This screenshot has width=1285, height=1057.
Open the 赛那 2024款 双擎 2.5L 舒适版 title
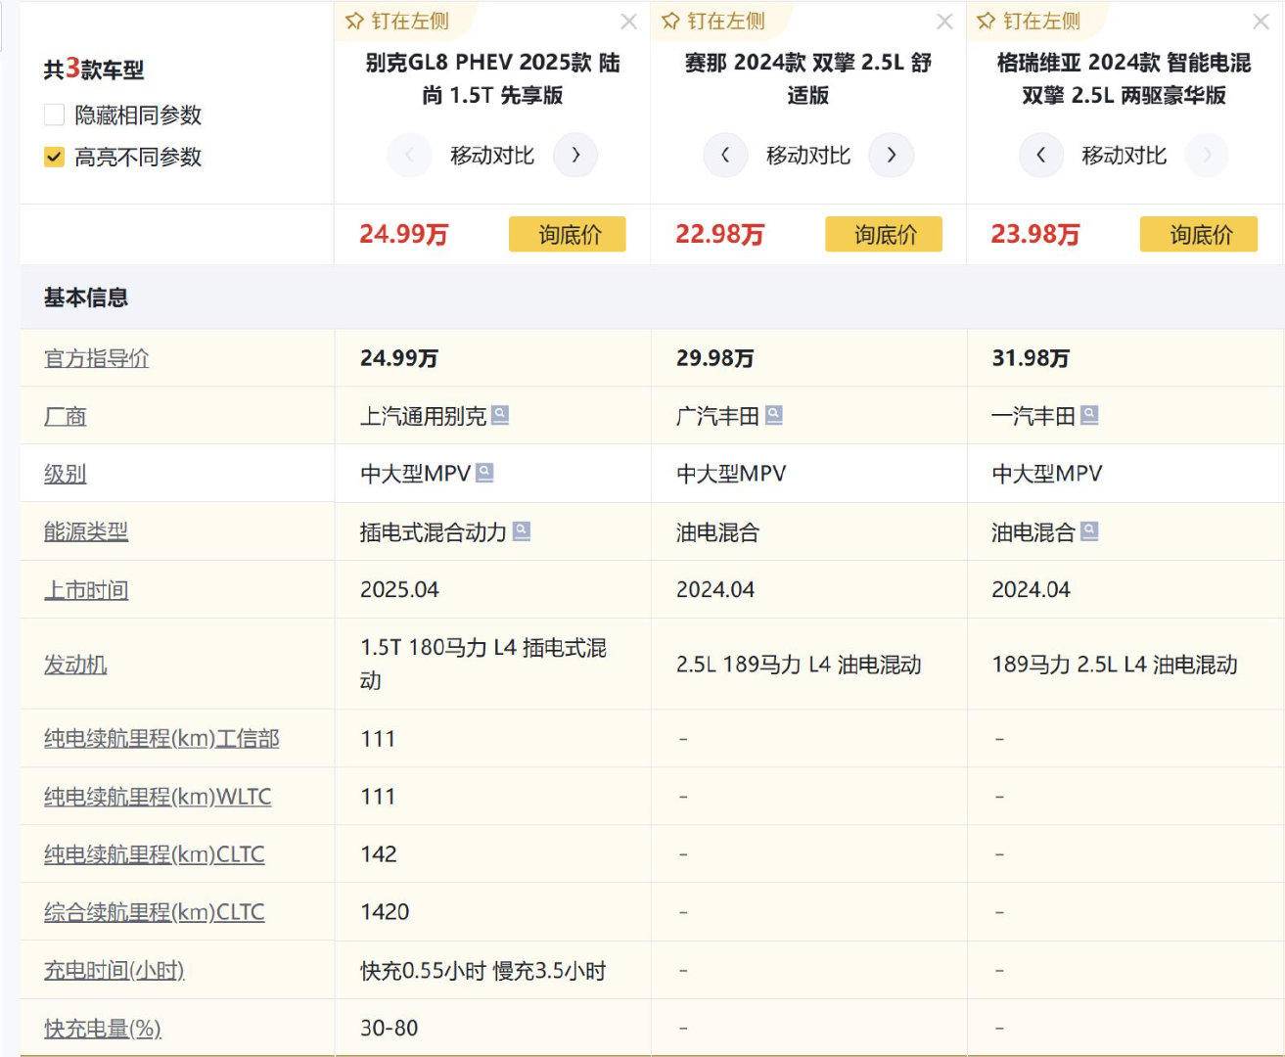(808, 78)
